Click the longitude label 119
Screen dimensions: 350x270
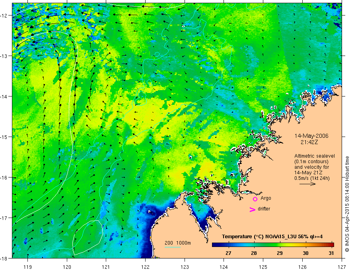tap(28, 267)
